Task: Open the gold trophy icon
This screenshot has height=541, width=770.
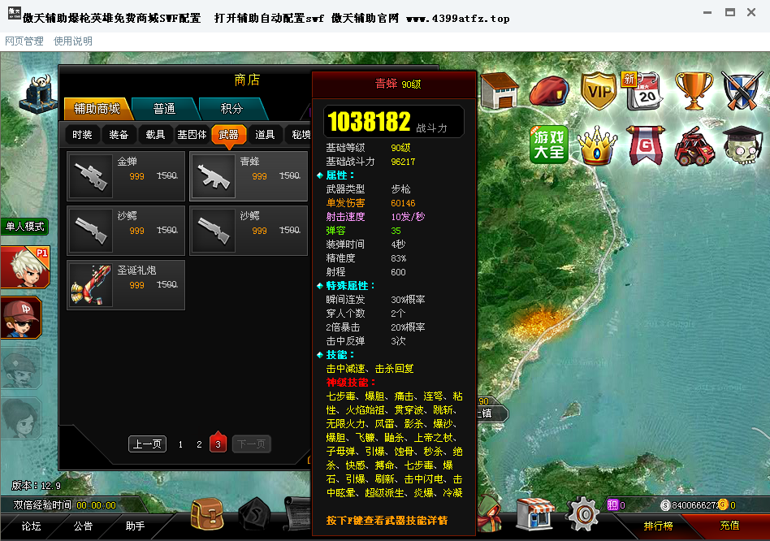Action: point(694,91)
